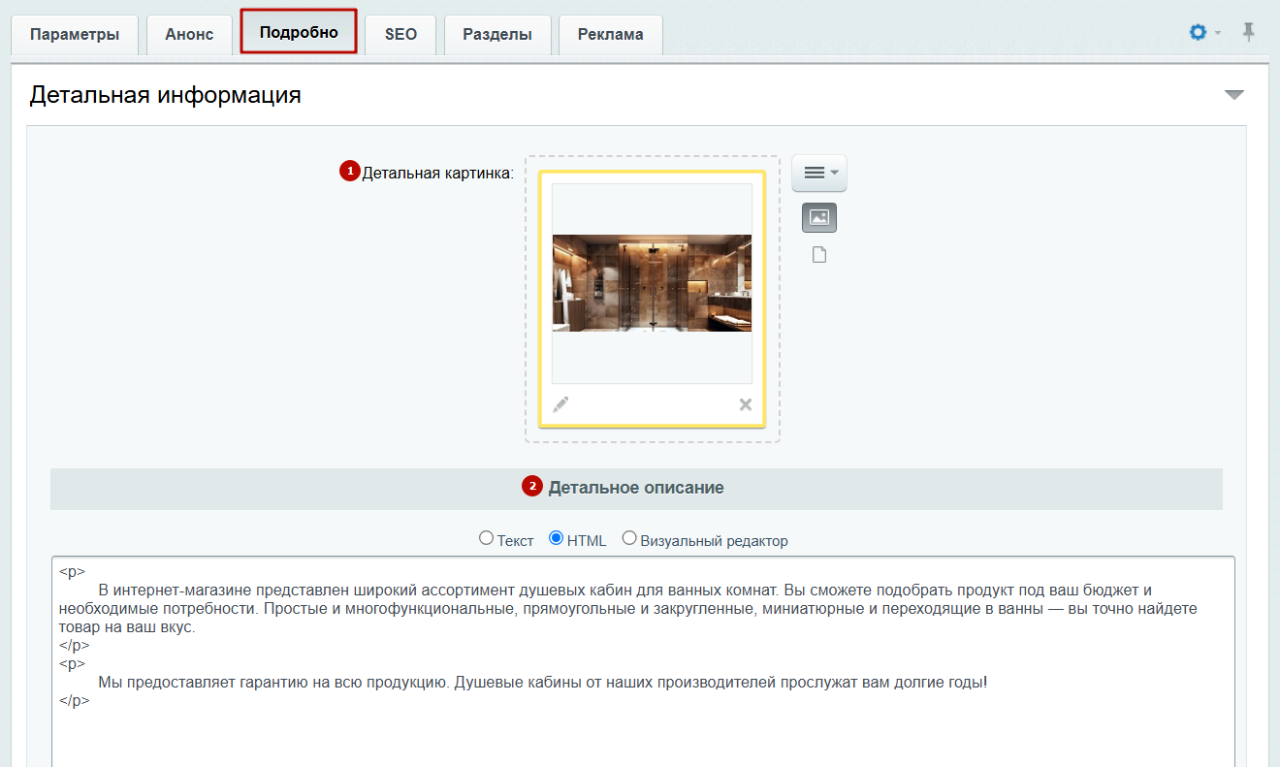Click the bathroom shower thumbnail

[652, 283]
